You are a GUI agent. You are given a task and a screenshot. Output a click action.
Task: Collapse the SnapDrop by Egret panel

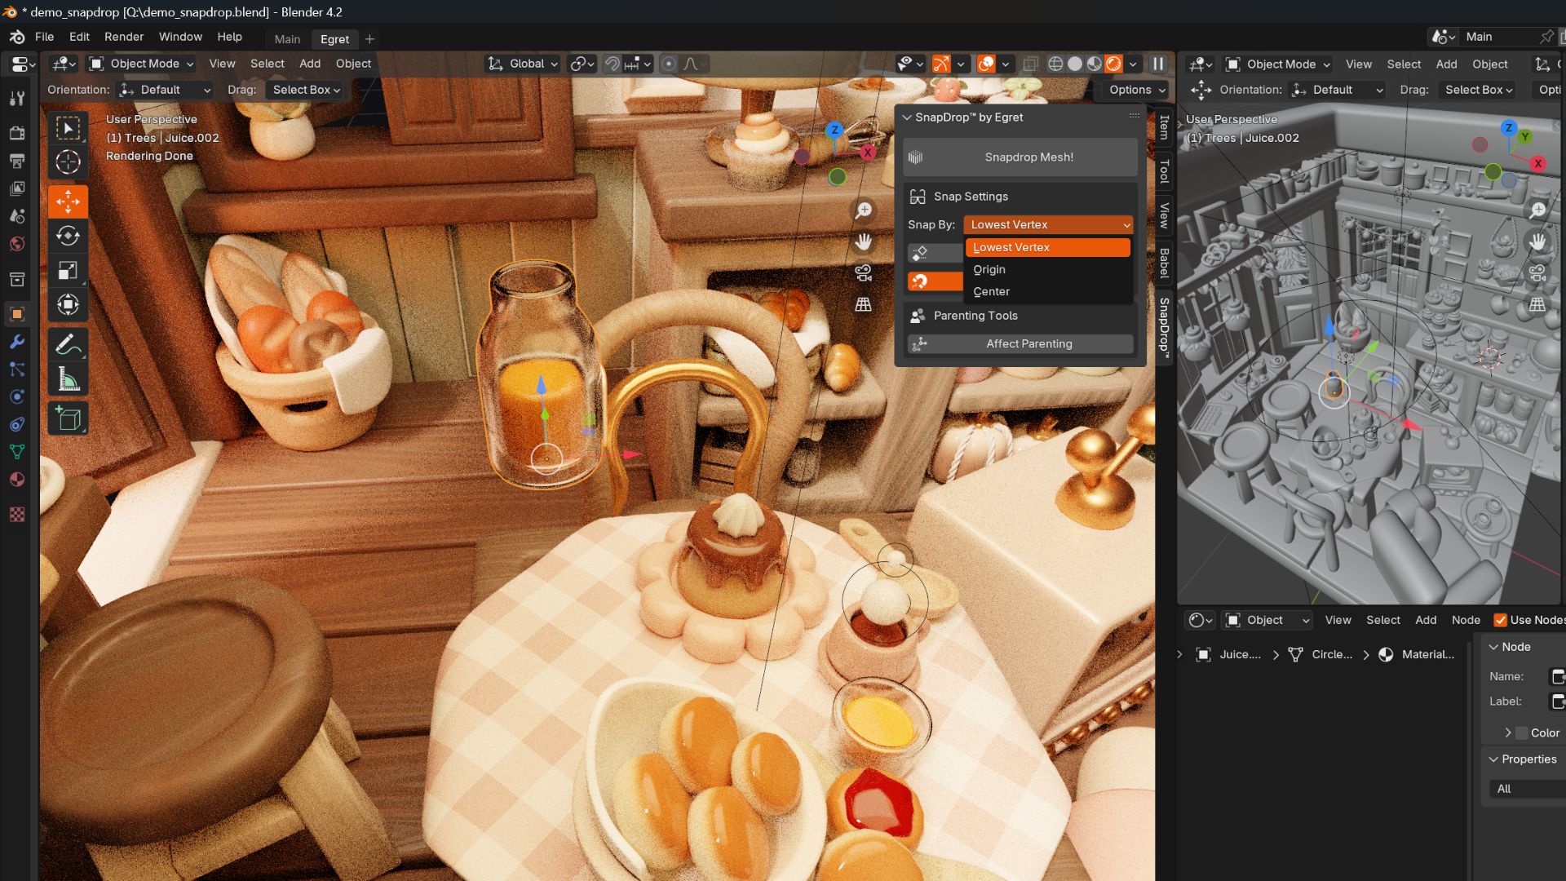(x=907, y=117)
